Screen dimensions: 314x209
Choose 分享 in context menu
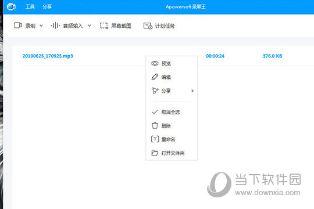172,91
